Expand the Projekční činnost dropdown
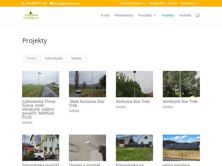The height and width of the screenshot is (166, 222). [132, 3]
